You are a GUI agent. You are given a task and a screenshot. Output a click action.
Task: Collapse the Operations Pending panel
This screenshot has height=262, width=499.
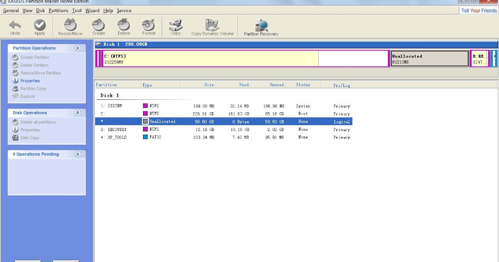77,154
